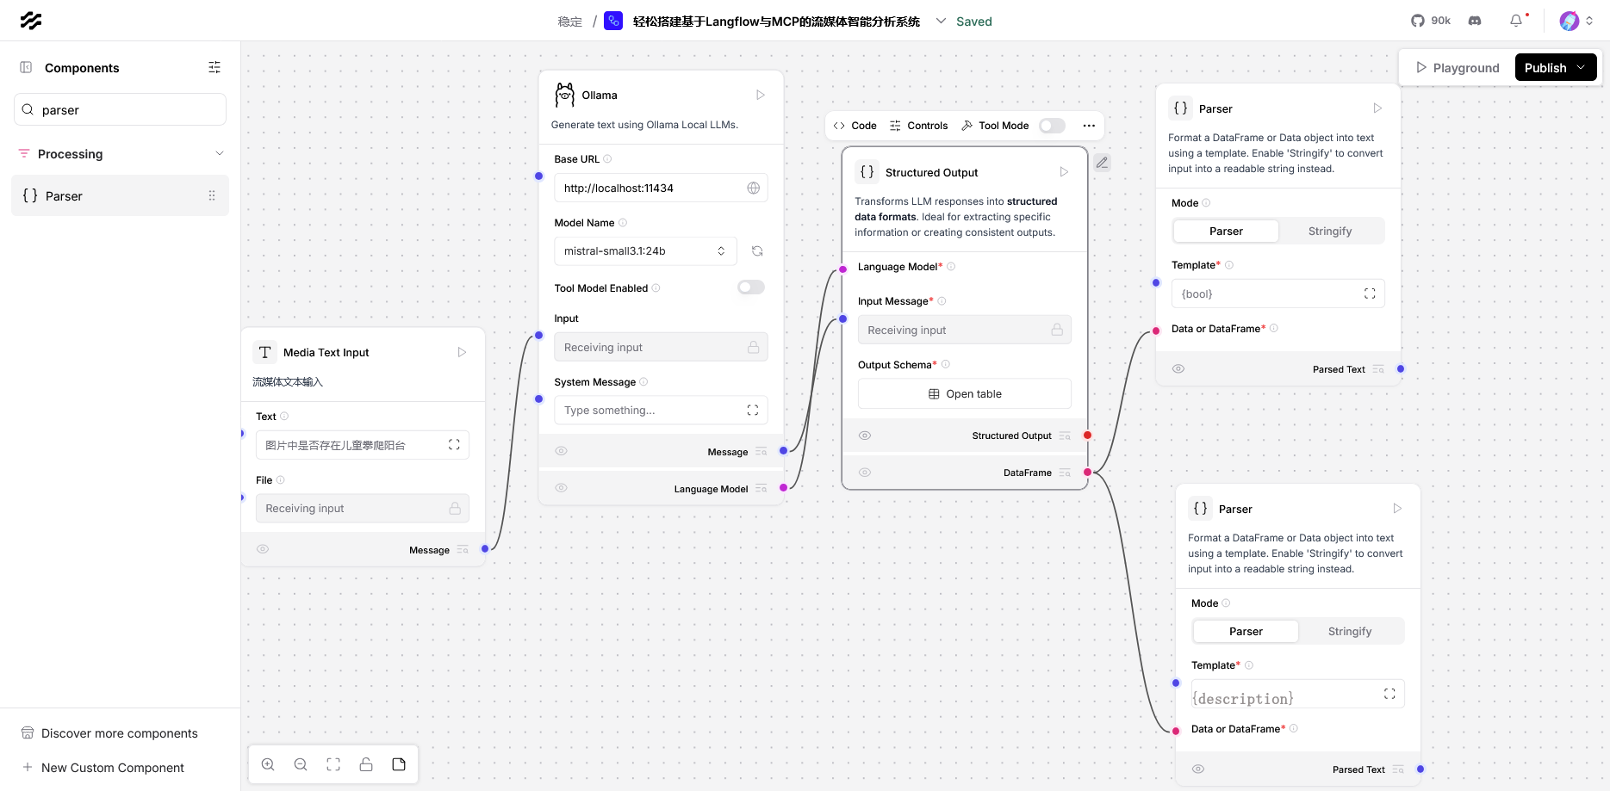Select Stringify mode in lower Parser

[x=1350, y=631]
